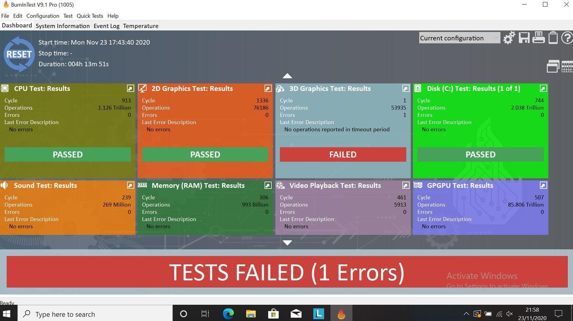Click the BurnInTest flame taskbar icon
The height and width of the screenshot is (321, 573).
click(341, 314)
